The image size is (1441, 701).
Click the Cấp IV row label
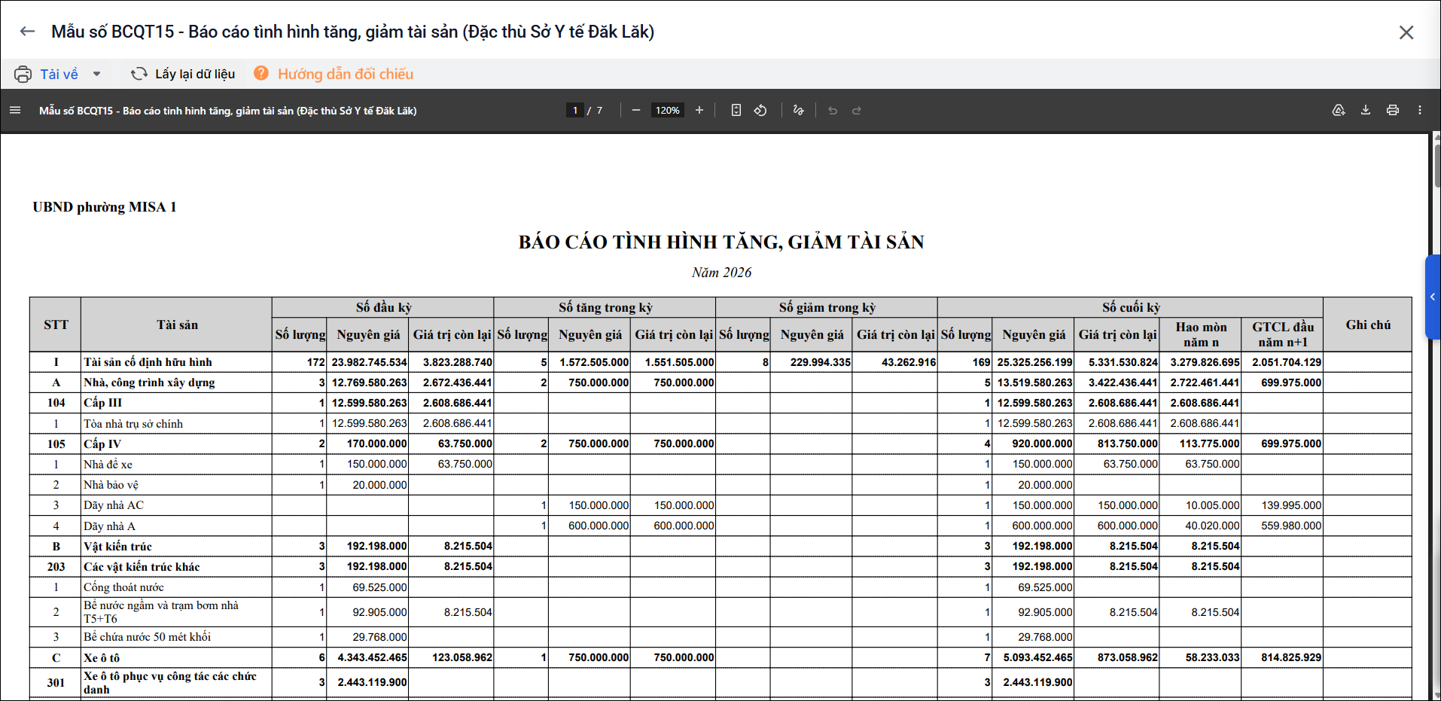click(x=102, y=444)
